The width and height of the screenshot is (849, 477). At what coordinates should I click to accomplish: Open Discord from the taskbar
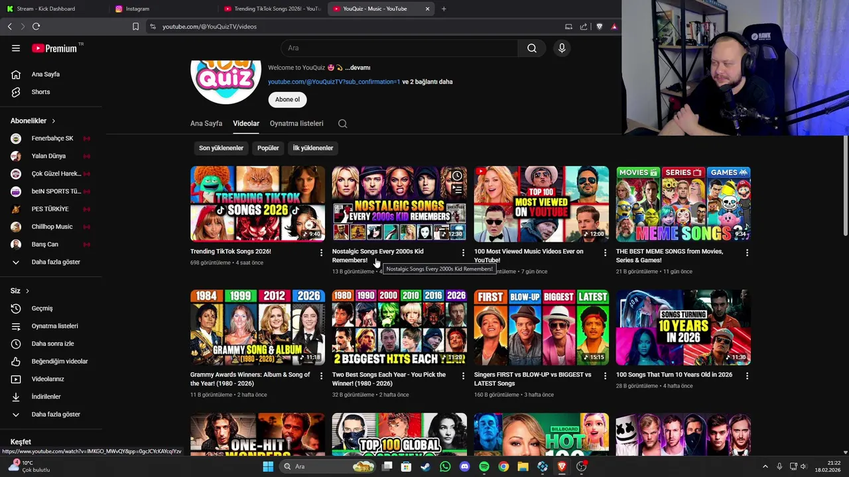465,466
